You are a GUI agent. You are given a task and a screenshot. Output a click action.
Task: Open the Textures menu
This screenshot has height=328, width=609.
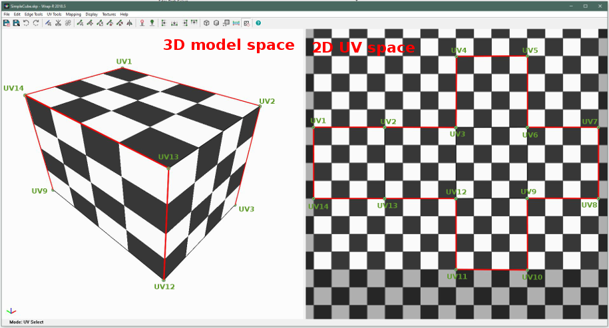click(108, 14)
